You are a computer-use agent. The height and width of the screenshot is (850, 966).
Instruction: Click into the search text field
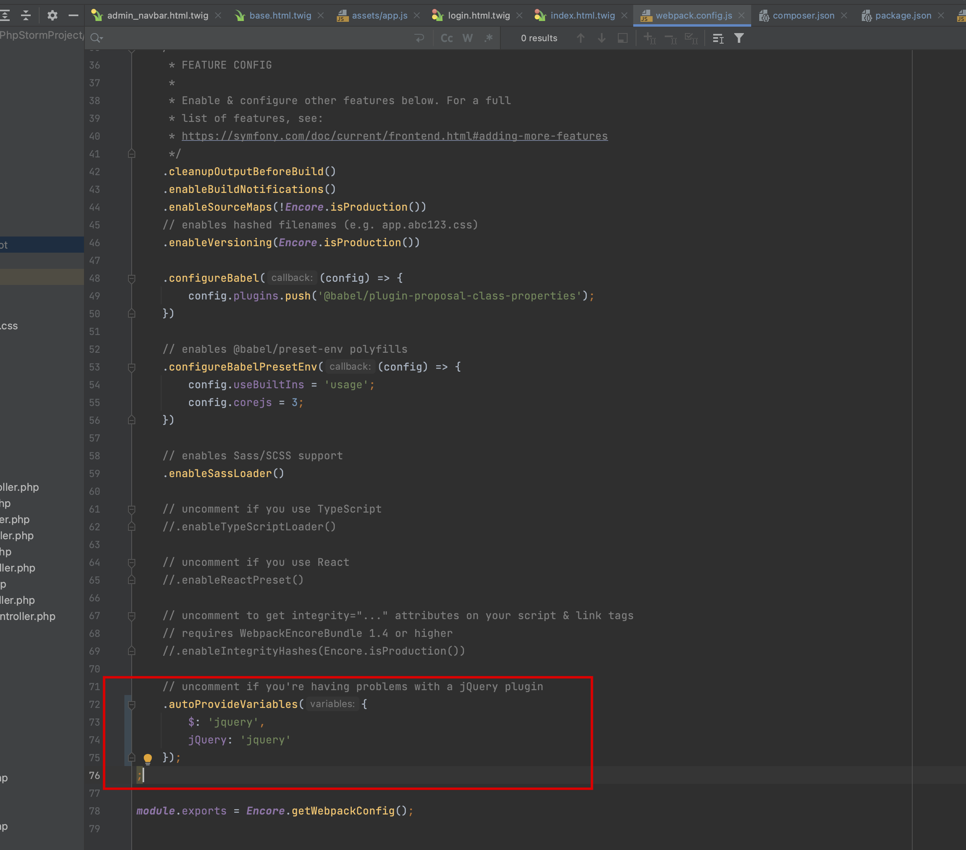pos(258,38)
